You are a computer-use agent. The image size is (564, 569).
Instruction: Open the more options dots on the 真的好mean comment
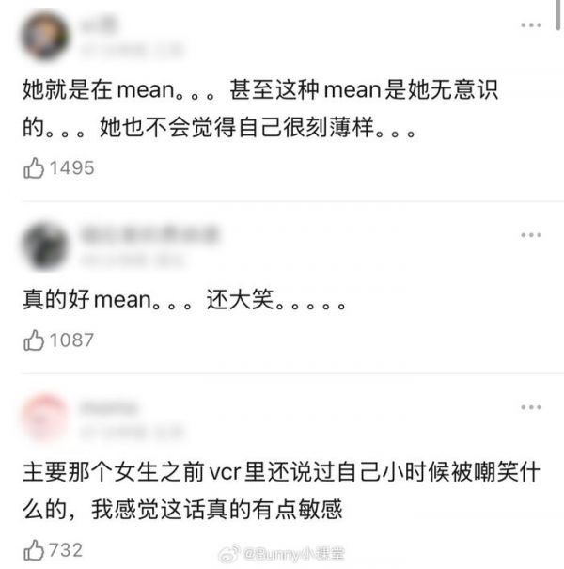click(531, 235)
